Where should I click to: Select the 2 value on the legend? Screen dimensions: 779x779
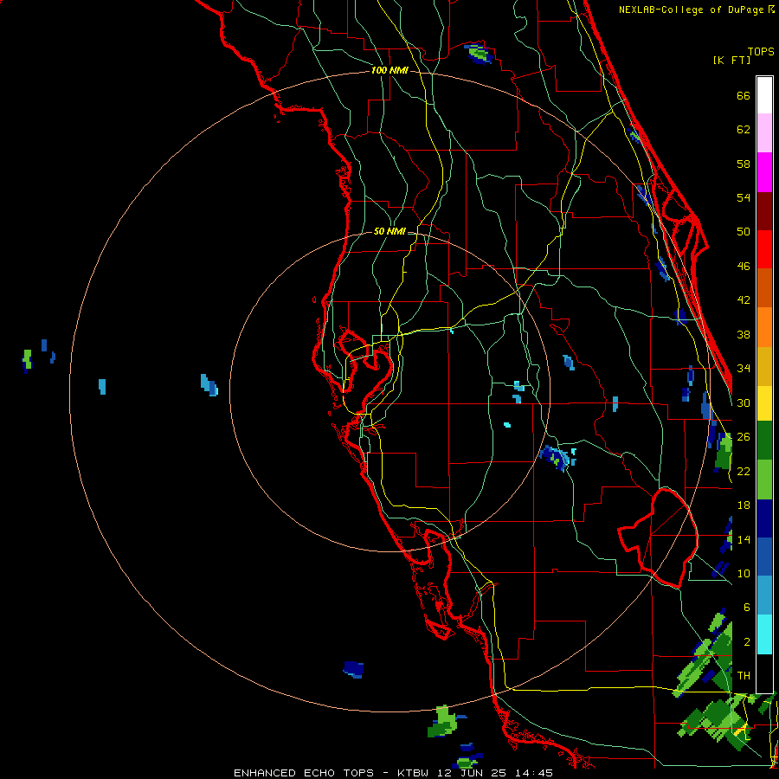(x=747, y=642)
